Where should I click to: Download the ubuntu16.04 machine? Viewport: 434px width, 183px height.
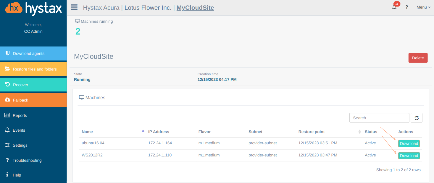click(409, 143)
